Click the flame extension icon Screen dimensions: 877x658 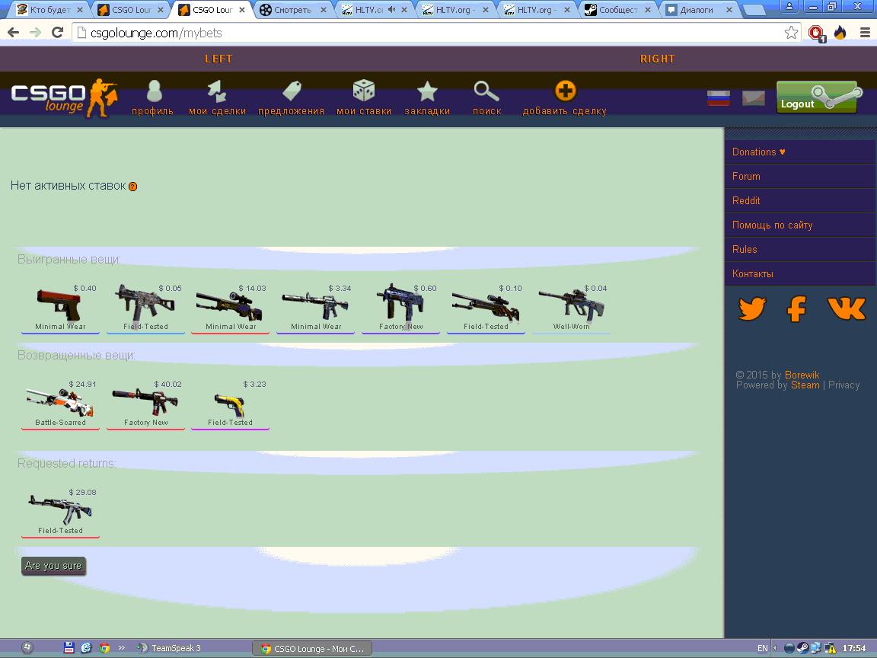[x=840, y=33]
